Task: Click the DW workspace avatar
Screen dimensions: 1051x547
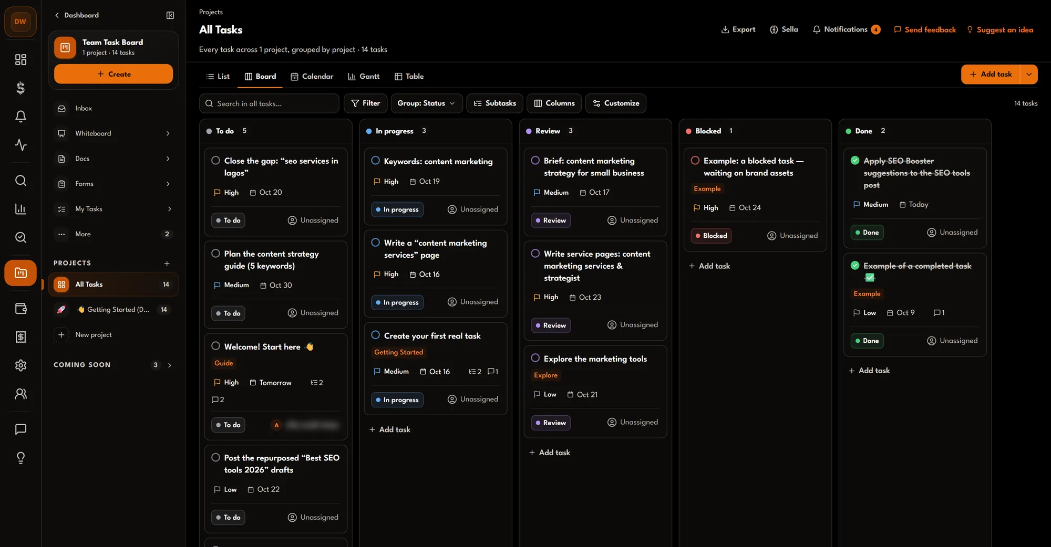Action: (20, 22)
